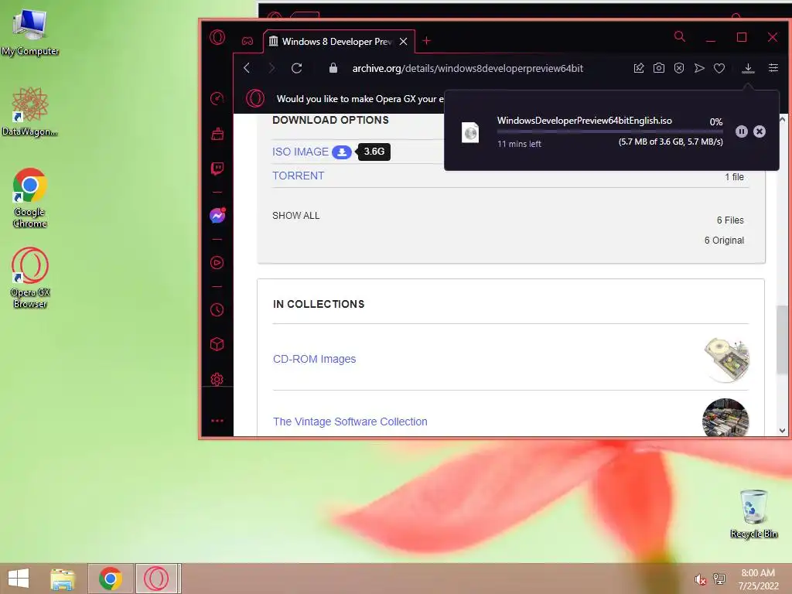Open Settings gear in Opera sidebar

click(x=217, y=379)
